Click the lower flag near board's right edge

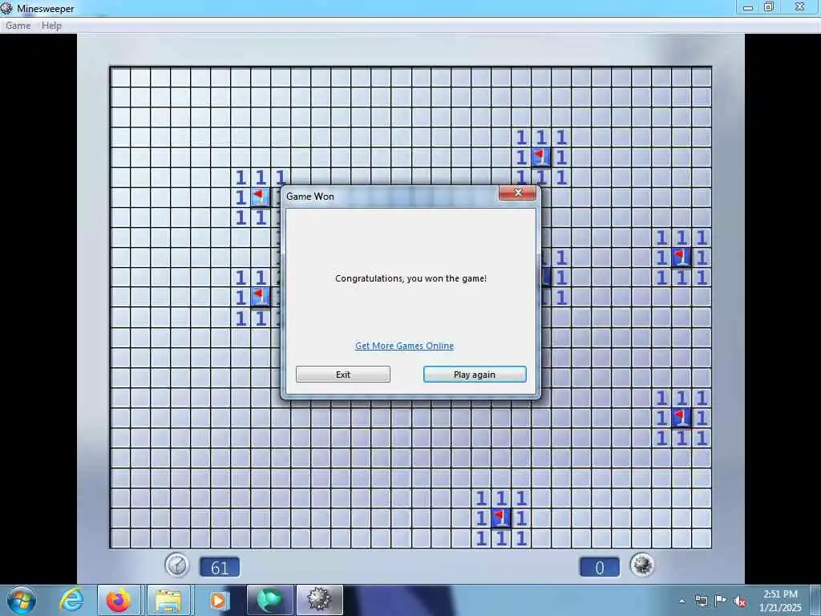681,417
